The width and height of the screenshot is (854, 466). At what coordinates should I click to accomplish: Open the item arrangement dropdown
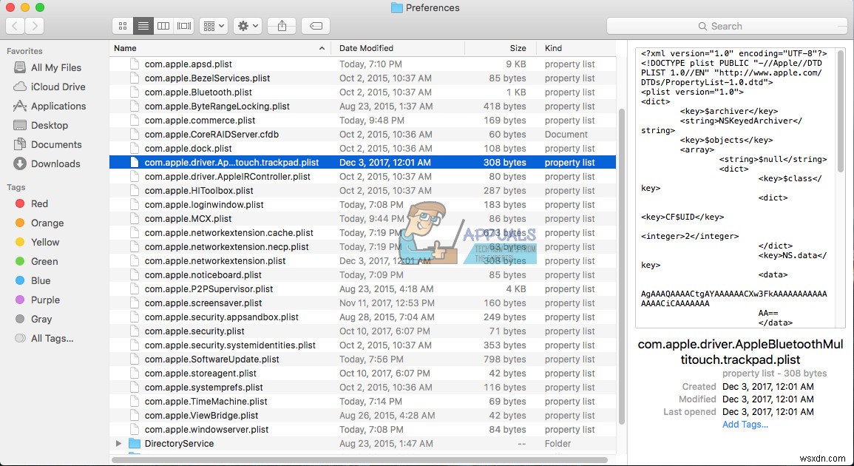tap(213, 25)
